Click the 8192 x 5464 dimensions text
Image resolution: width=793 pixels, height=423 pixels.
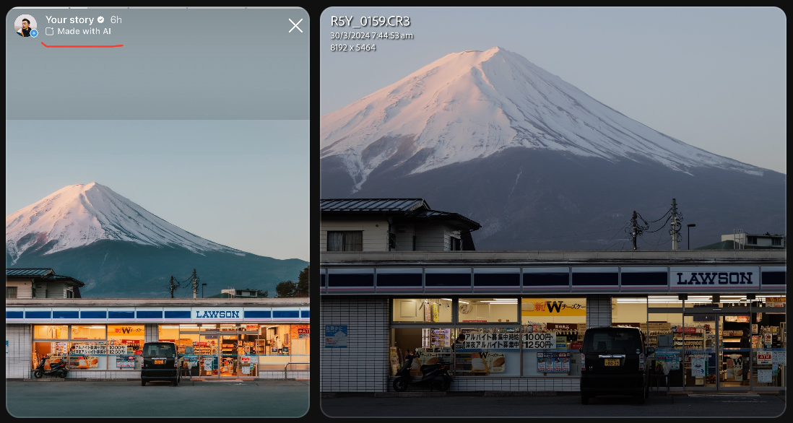[x=353, y=48]
